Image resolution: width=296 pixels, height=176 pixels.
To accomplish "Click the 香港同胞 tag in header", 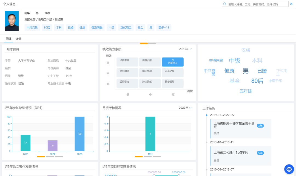I will [x=97, y=28].
